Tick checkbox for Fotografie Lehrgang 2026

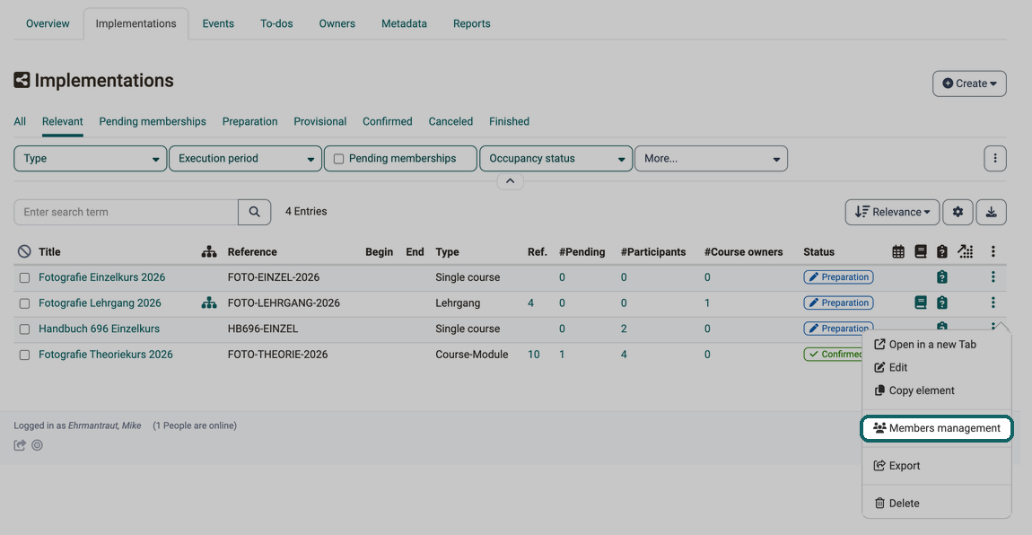[x=24, y=303]
